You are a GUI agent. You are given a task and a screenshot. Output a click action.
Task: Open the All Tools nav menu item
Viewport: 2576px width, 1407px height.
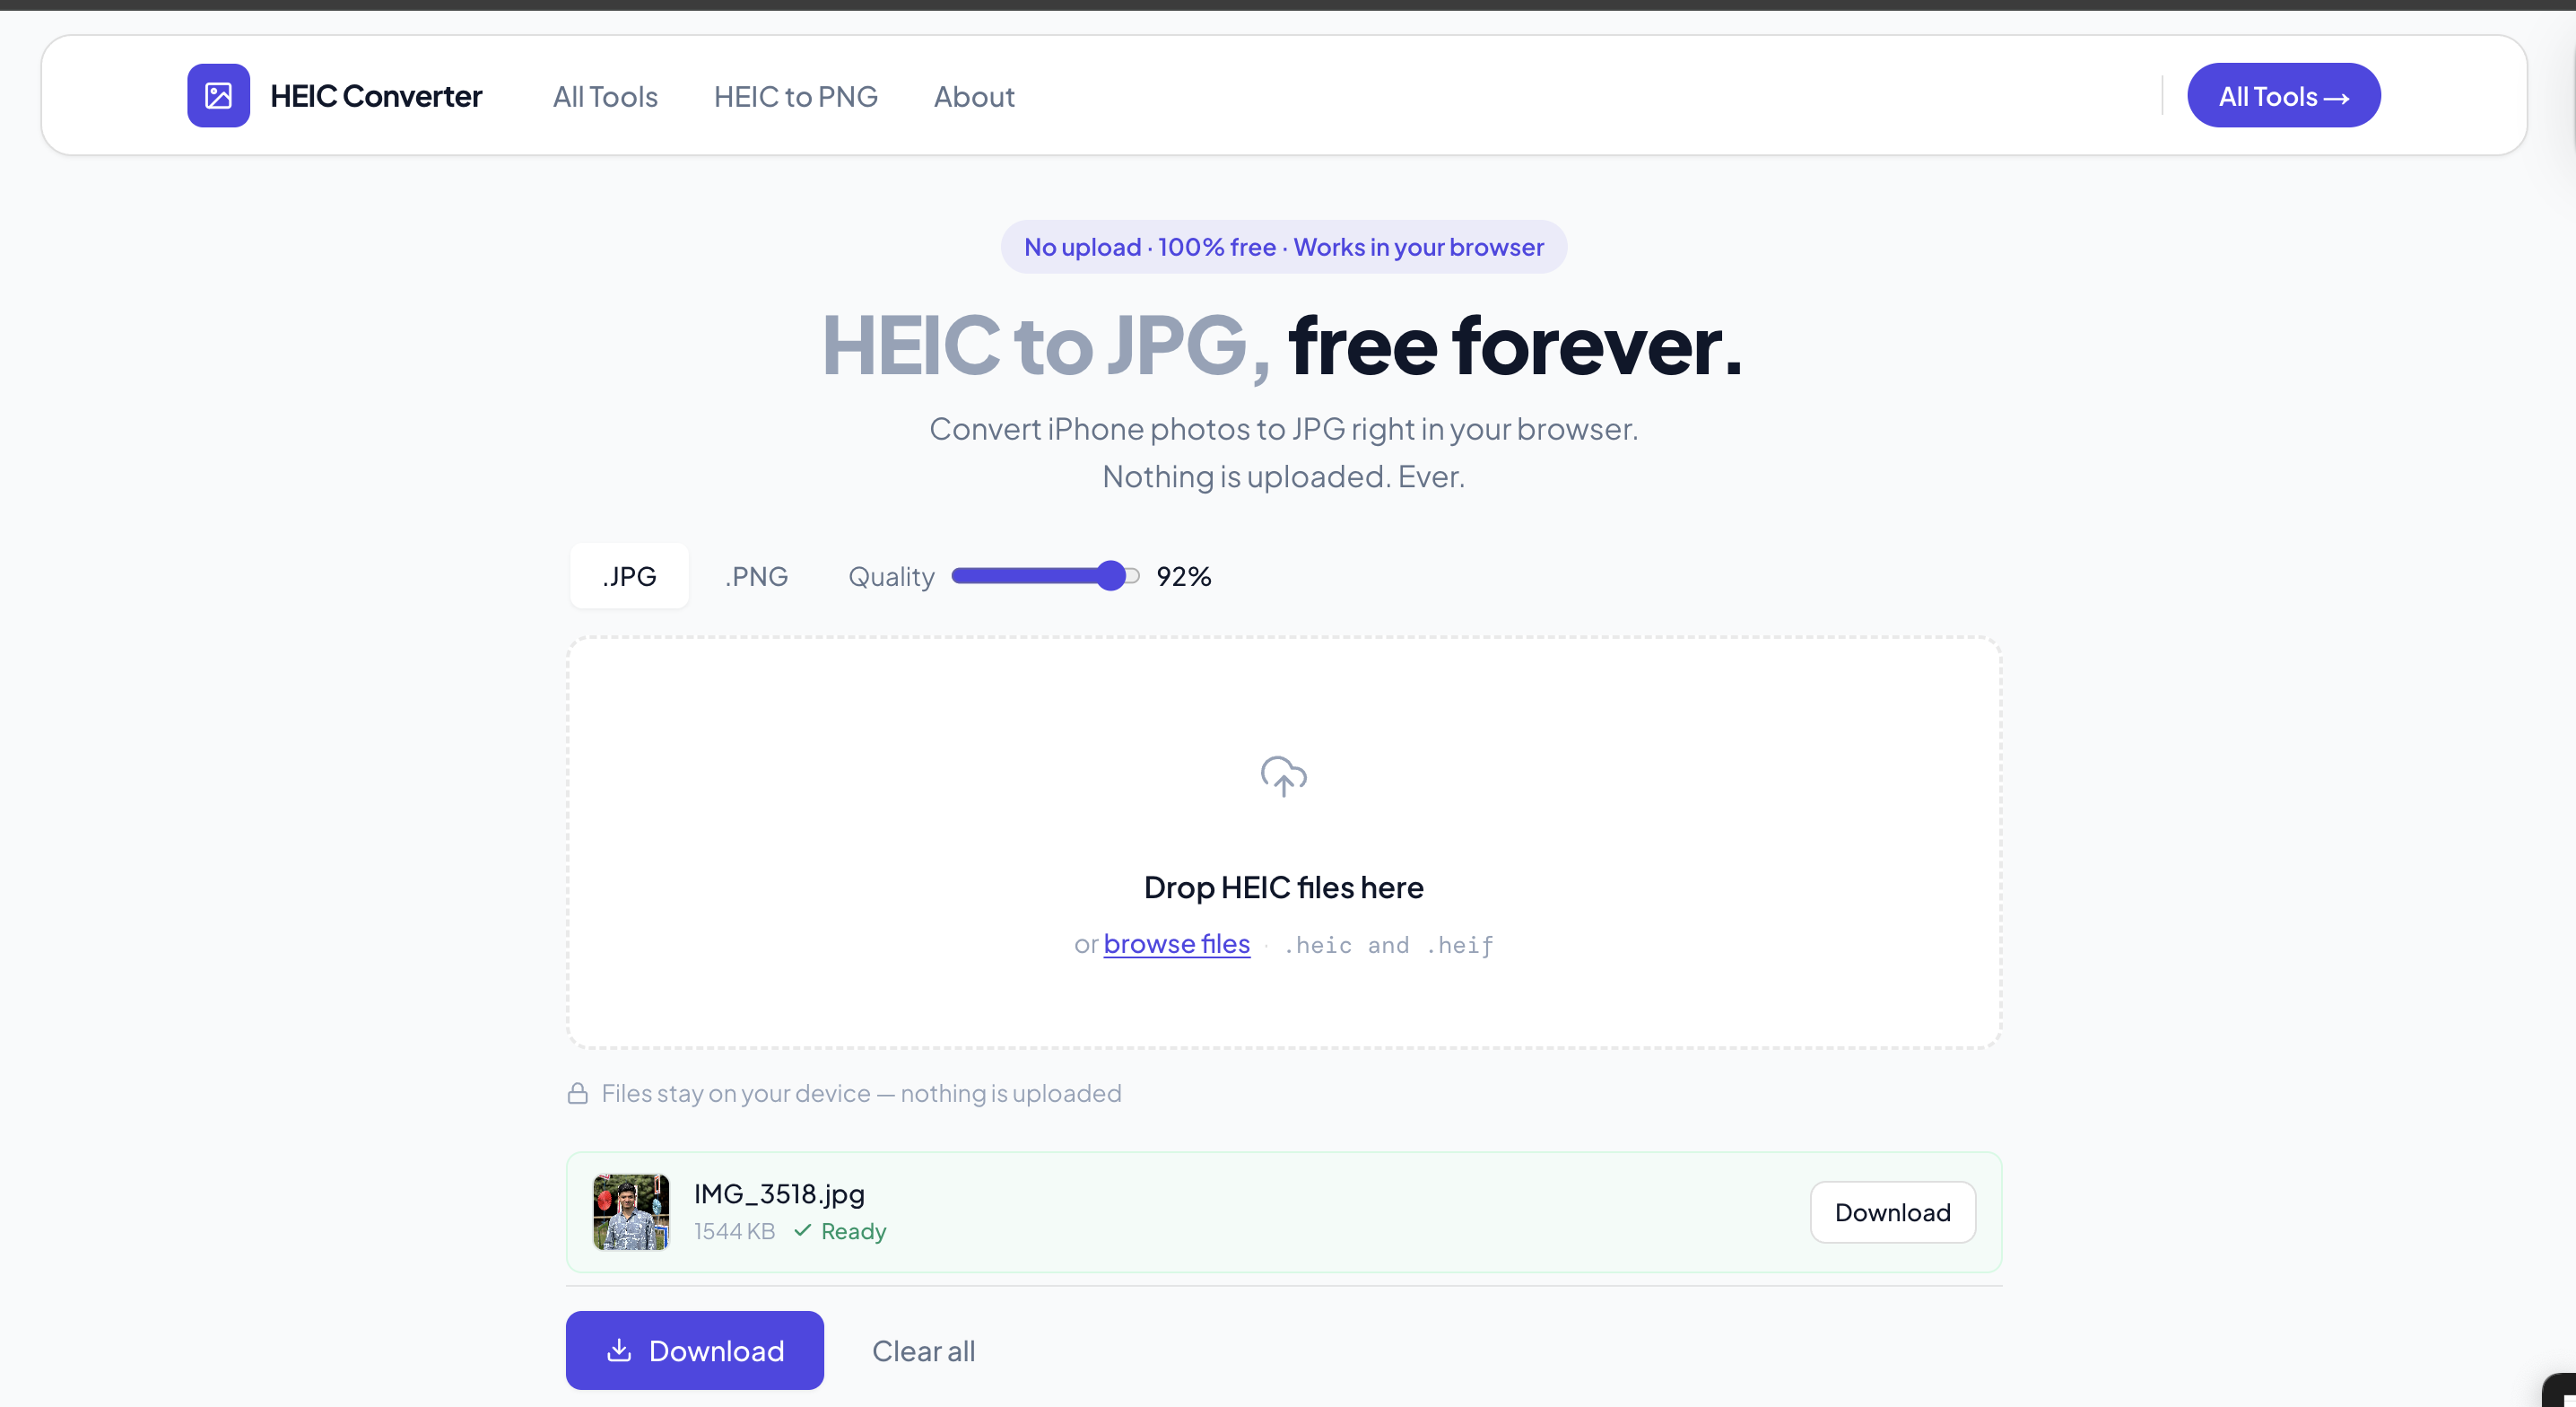tap(605, 97)
